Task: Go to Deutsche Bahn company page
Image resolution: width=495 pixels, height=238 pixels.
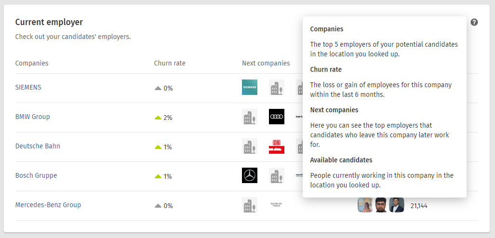Action: pyautogui.click(x=38, y=146)
